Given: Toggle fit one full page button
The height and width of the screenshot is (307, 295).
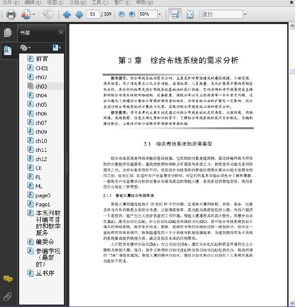Looking at the screenshot, I should point(190,14).
